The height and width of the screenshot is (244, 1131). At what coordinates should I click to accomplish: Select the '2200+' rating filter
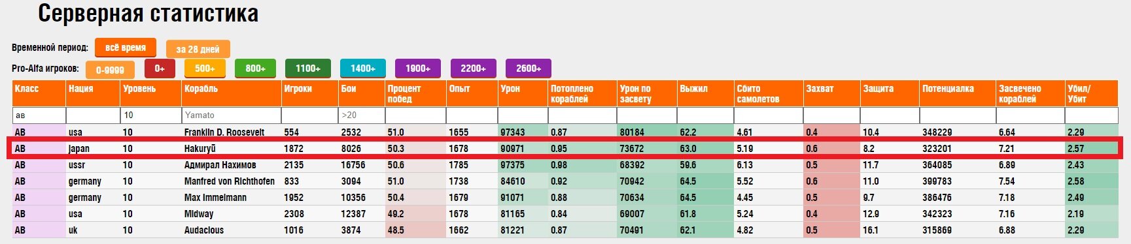coord(473,69)
